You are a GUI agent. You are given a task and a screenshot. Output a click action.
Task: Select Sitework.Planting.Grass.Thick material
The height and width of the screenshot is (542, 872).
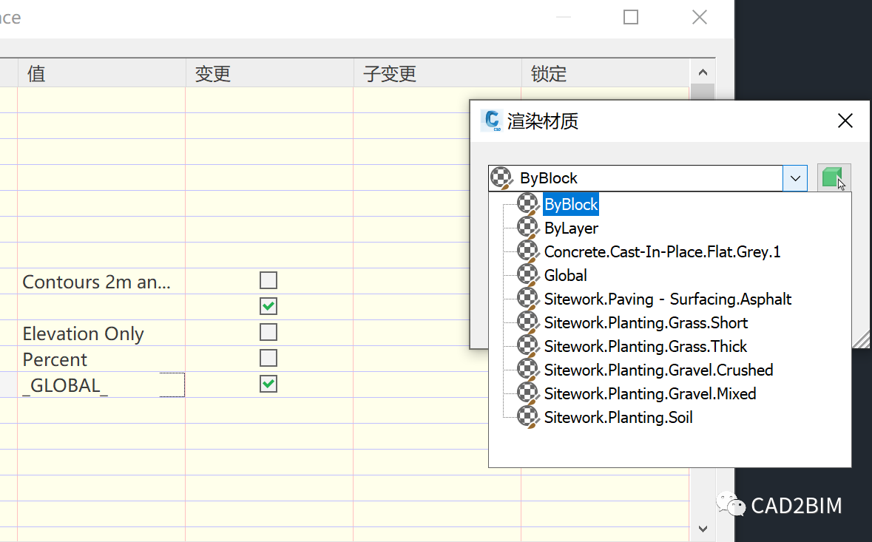click(646, 346)
